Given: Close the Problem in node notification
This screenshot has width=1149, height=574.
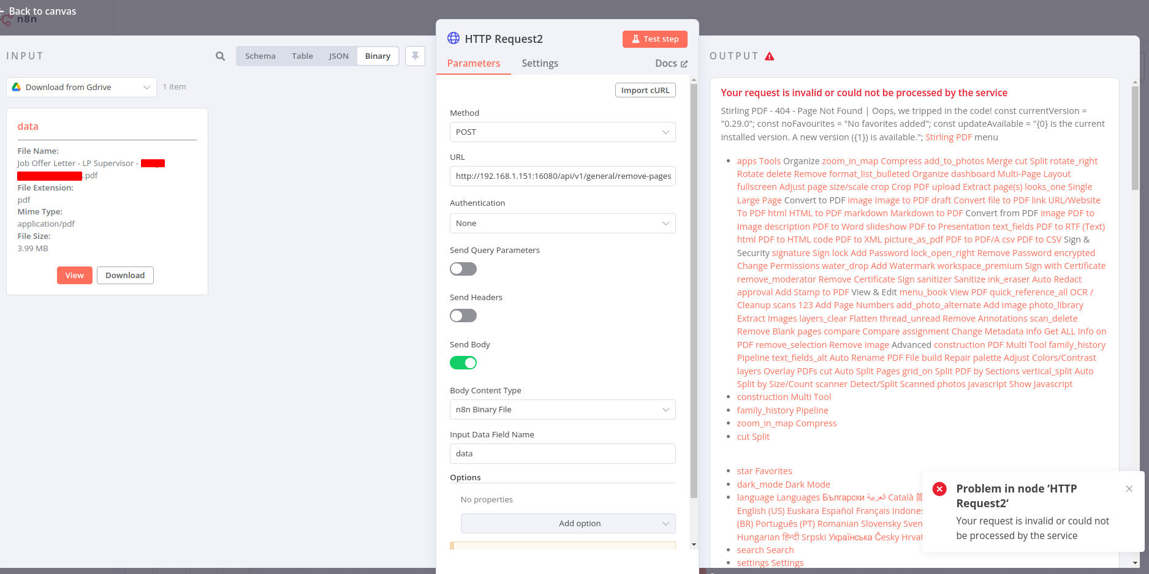Looking at the screenshot, I should pyautogui.click(x=1129, y=489).
